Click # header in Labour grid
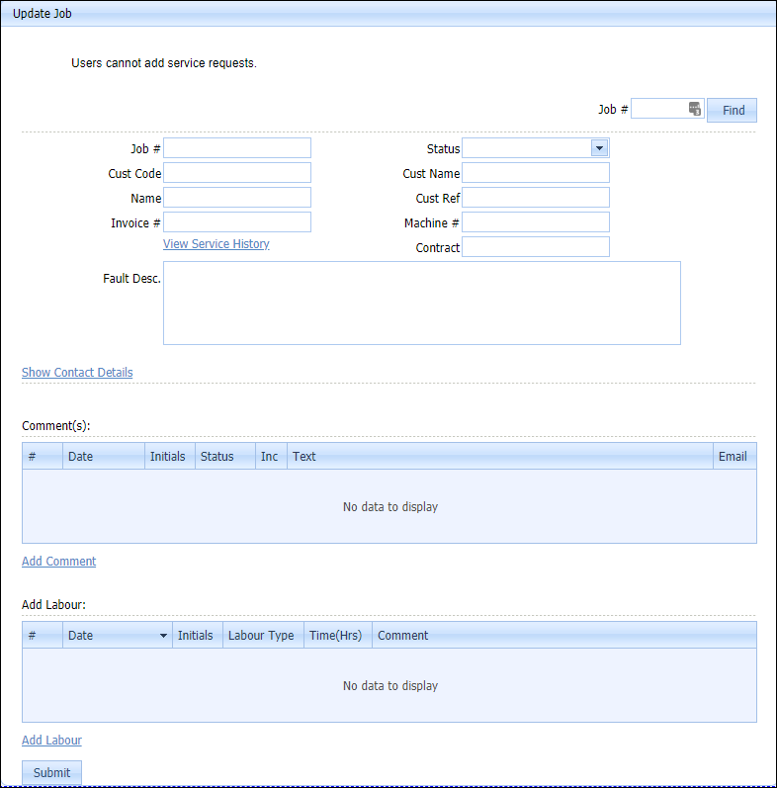 pyautogui.click(x=43, y=635)
